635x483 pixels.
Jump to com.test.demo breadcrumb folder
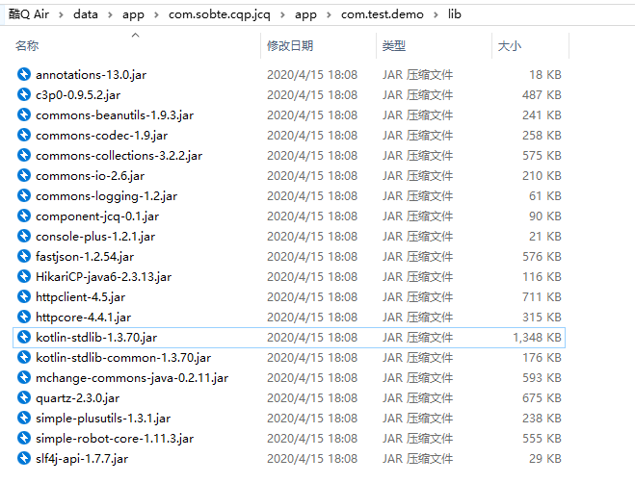click(x=383, y=14)
